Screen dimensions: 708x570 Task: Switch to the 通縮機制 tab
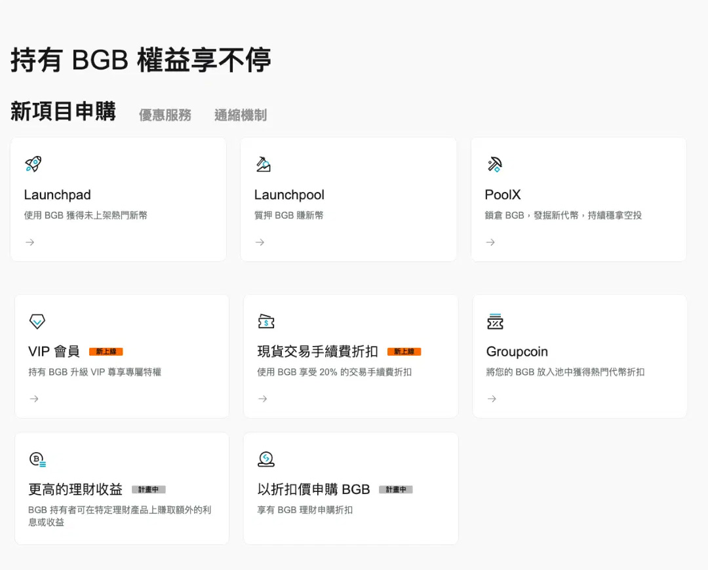pyautogui.click(x=241, y=115)
